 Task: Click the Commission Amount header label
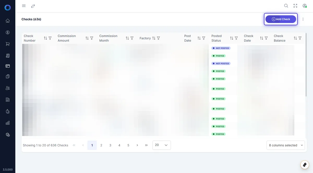coord(67,38)
